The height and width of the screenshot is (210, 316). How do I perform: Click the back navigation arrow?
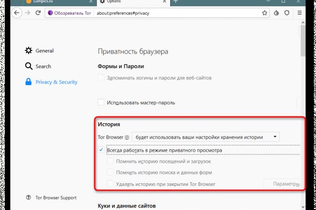(x=17, y=15)
